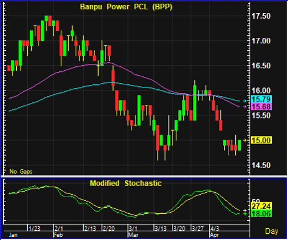Screen dimensions: 288x240
Task: Click the cyan arrow beside 15.79
Action: (245, 101)
